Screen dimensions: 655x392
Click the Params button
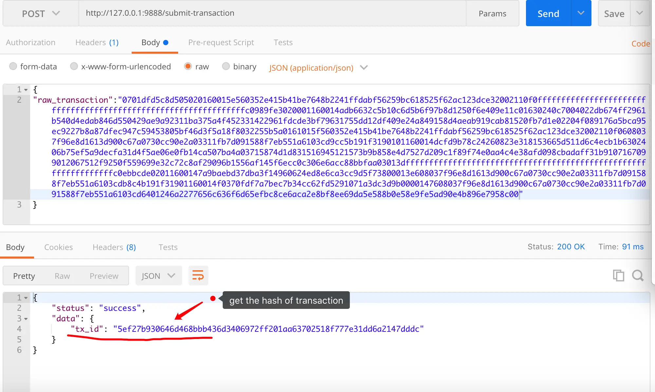coord(492,13)
